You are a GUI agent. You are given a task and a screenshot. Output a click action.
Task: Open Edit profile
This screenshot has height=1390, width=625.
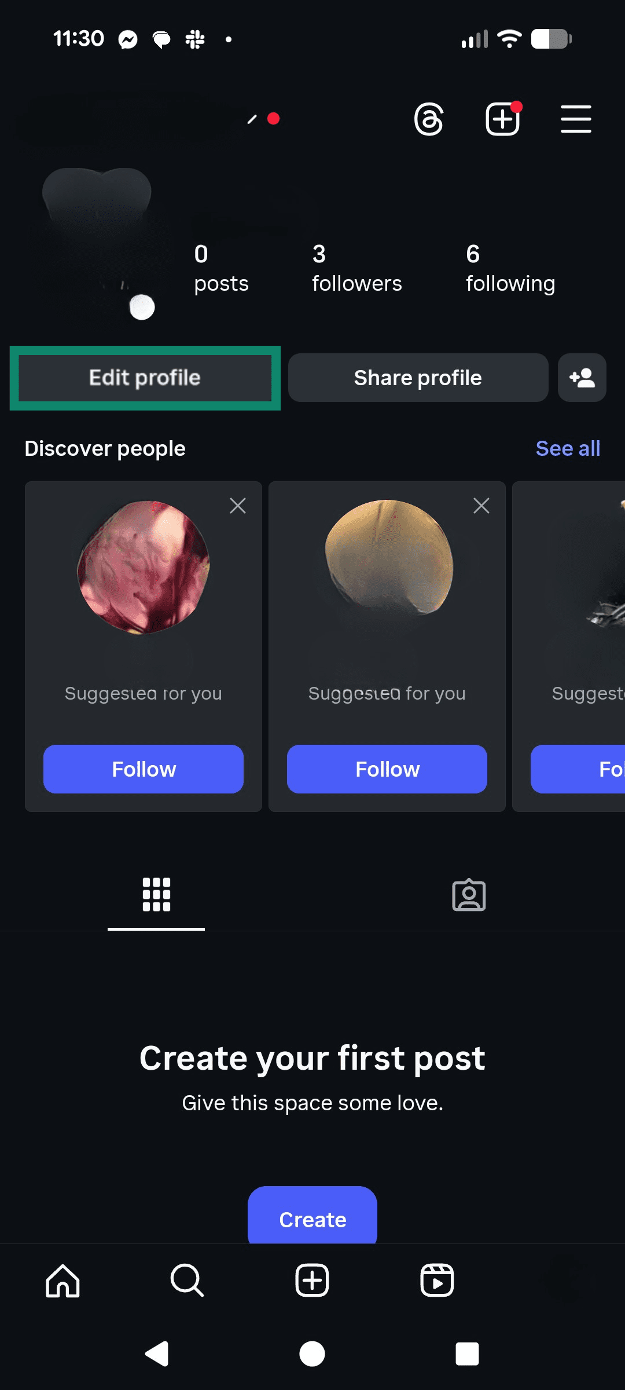pyautogui.click(x=144, y=378)
